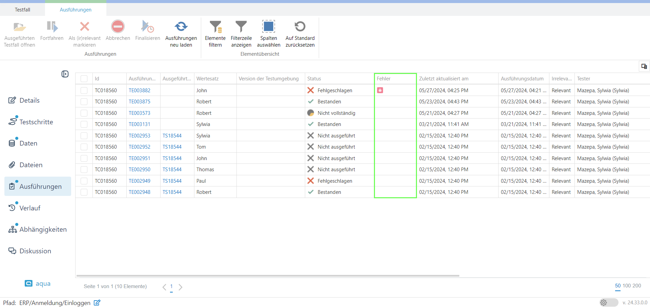The height and width of the screenshot is (307, 650).
Task: Open test scenario link TS18544 for TE002953
Action: 172,136
